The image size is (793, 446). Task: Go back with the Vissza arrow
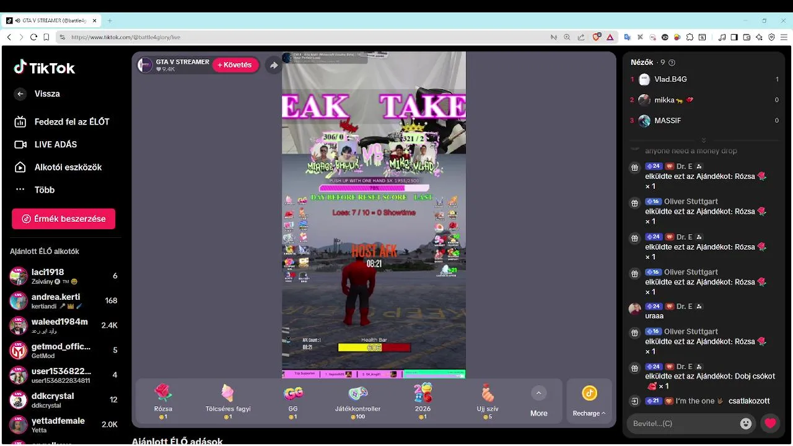(x=20, y=94)
